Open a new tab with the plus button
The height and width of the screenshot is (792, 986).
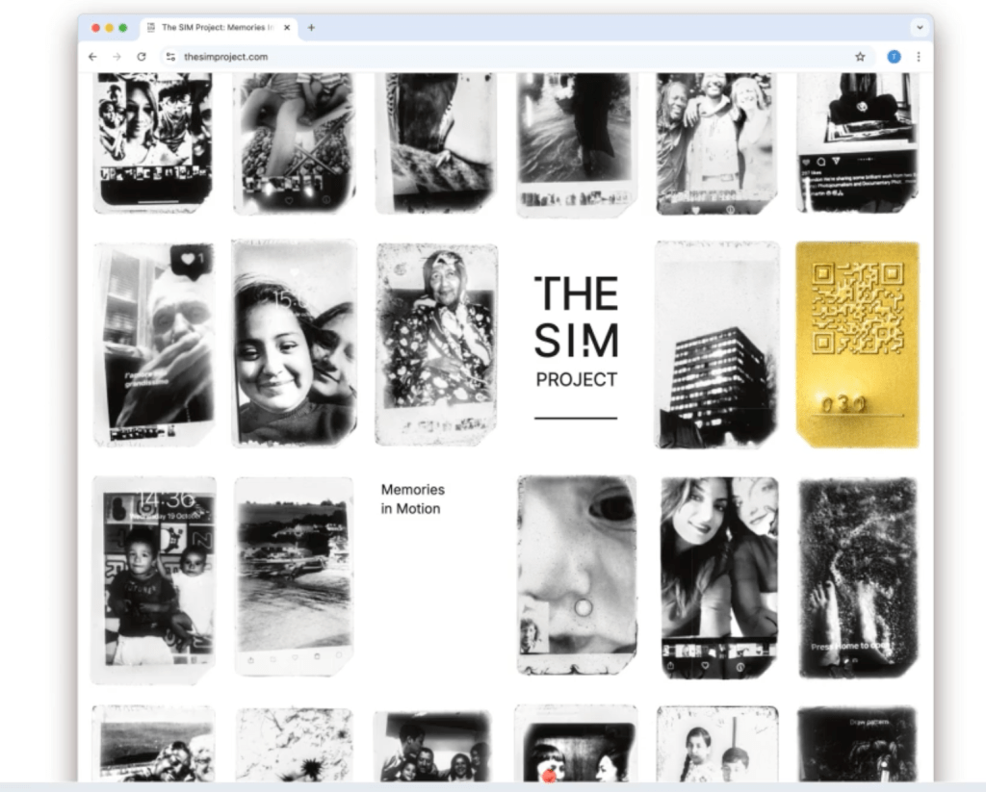pos(311,28)
